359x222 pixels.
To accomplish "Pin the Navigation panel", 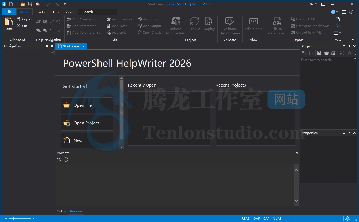I will [x=47, y=46].
